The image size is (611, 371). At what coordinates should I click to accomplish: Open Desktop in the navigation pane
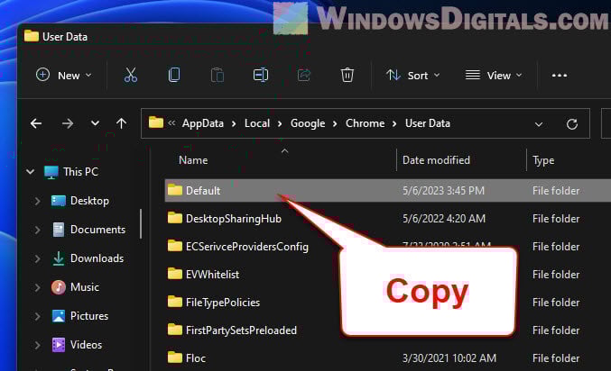(80, 201)
